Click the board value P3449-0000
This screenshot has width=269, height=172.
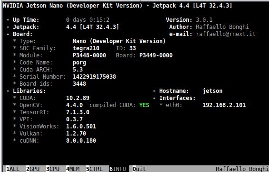(156, 55)
